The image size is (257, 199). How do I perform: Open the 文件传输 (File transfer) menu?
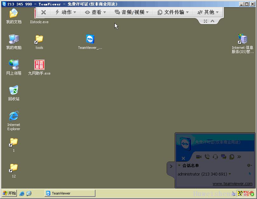pyautogui.click(x=173, y=12)
